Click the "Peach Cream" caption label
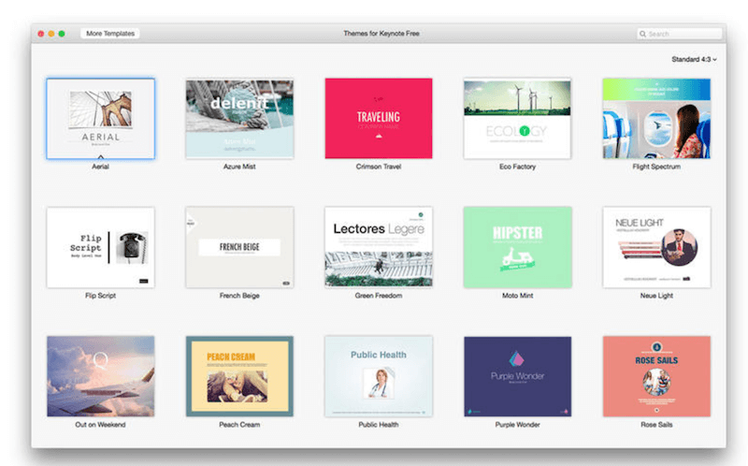Viewport: 748px width, 466px height. tap(239, 425)
